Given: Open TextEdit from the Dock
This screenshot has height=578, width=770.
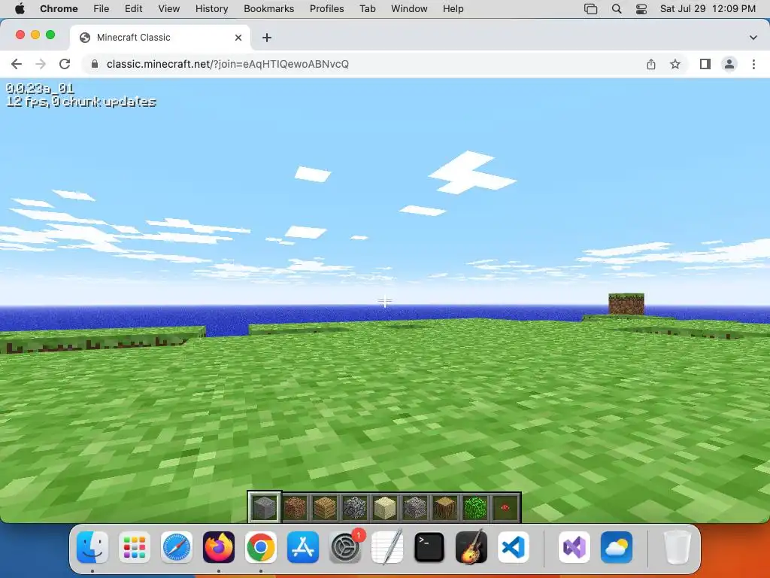Looking at the screenshot, I should click(x=387, y=547).
